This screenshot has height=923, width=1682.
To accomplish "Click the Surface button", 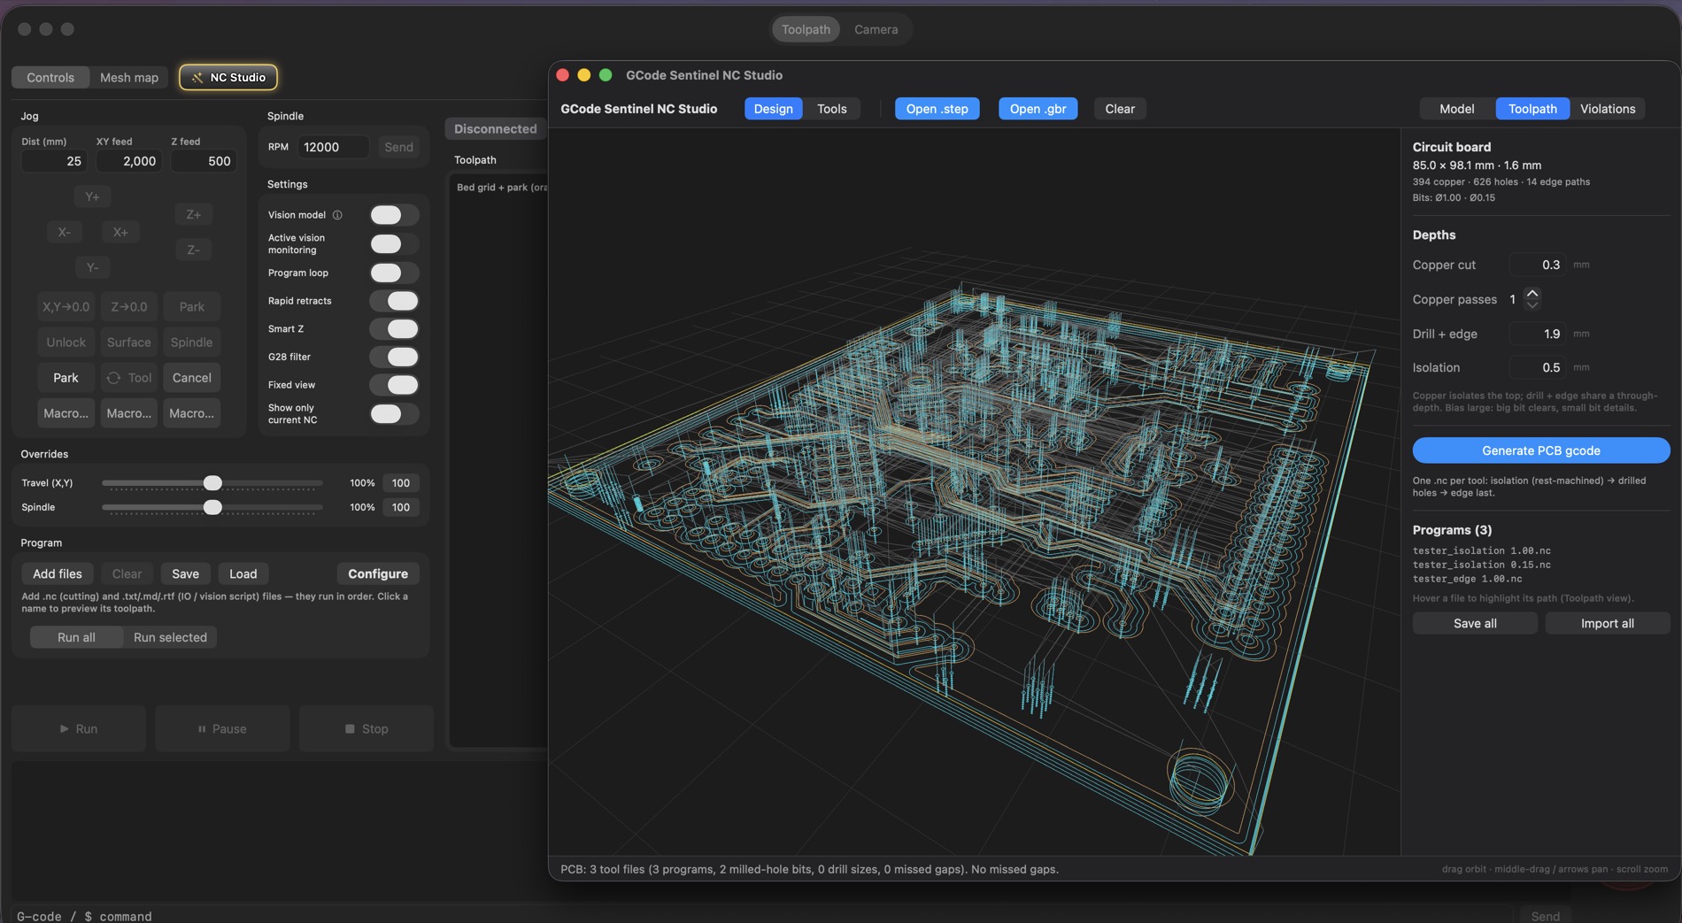I will point(129,342).
